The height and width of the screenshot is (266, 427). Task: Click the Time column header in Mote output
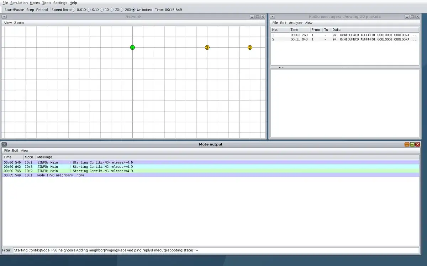[13, 157]
